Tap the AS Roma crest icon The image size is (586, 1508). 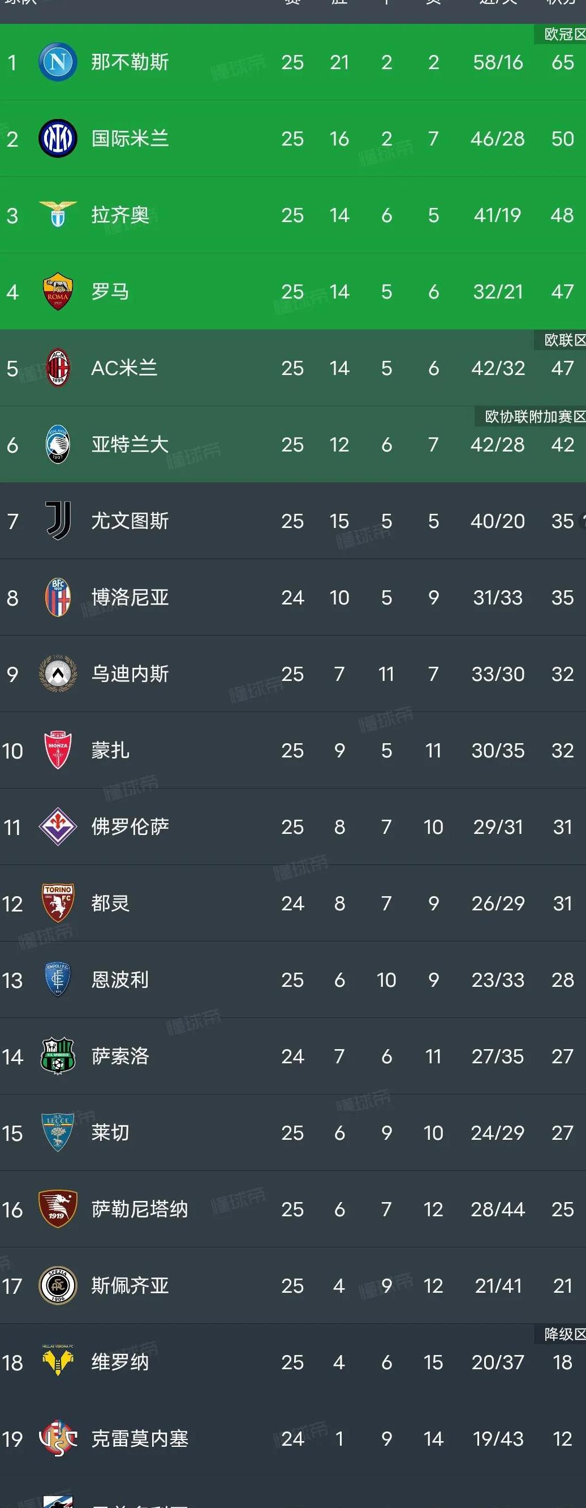(x=58, y=292)
